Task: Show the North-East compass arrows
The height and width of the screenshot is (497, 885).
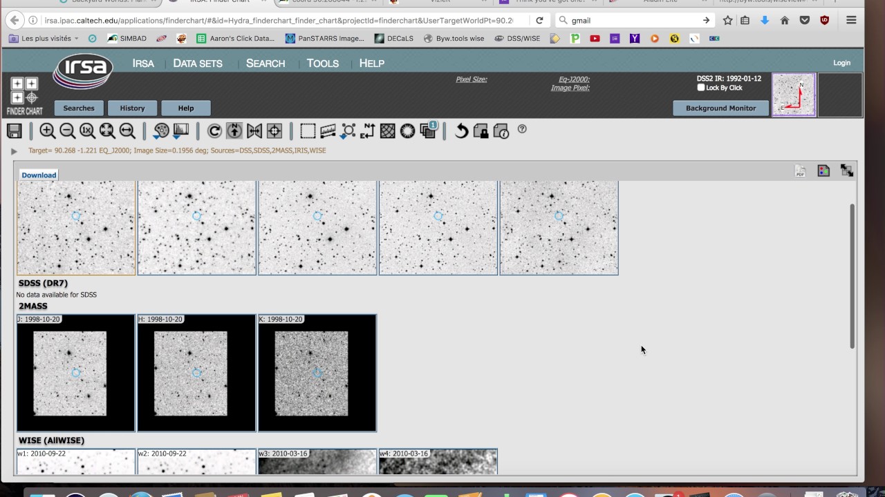Action: 368,130
